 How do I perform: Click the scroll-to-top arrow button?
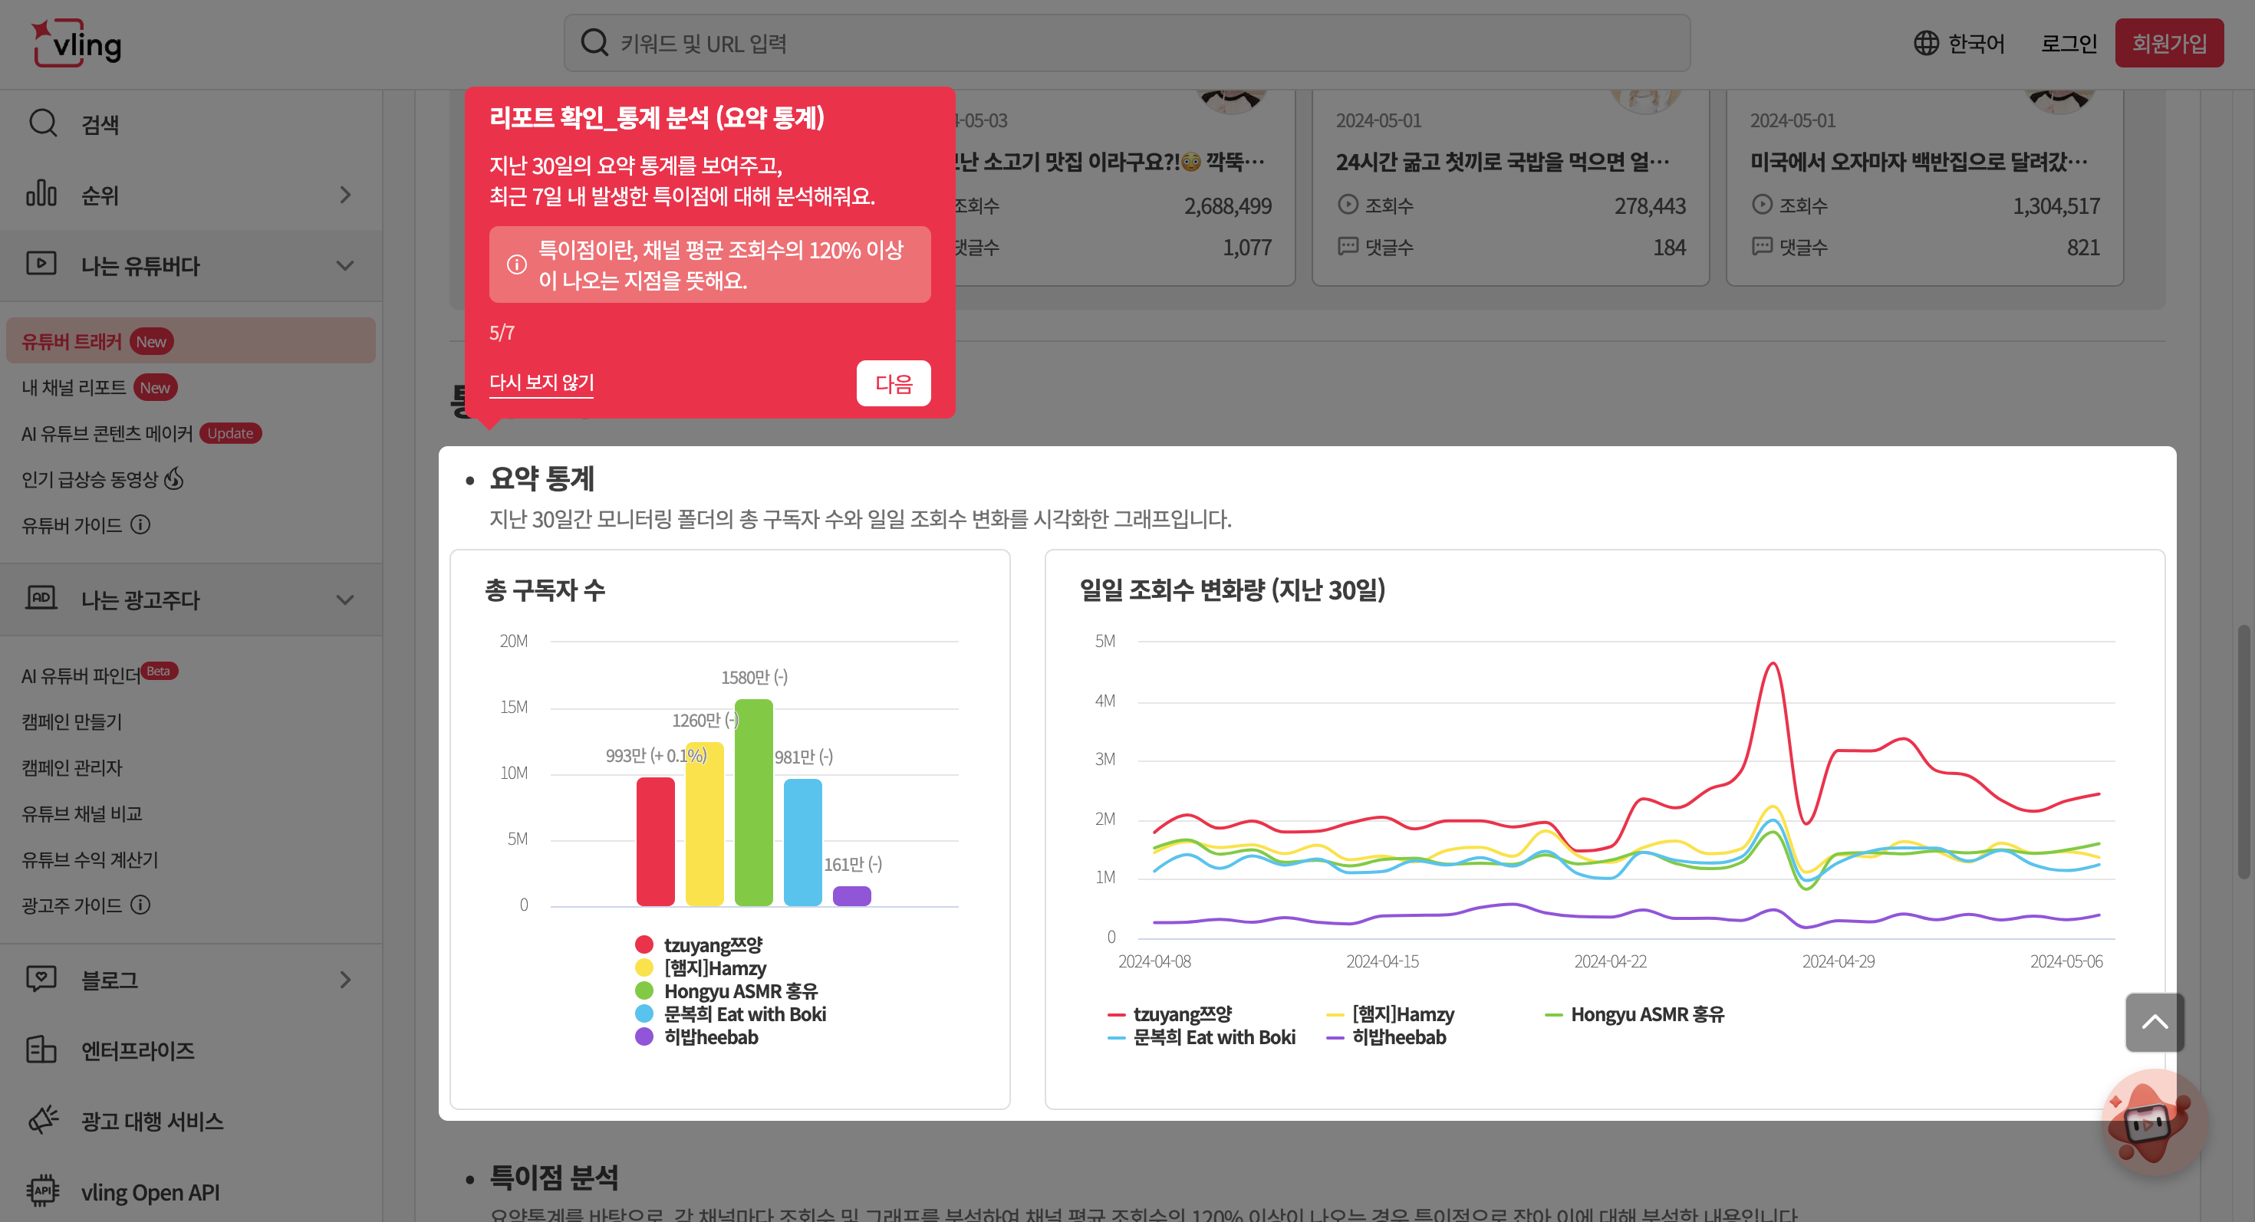click(2155, 1022)
